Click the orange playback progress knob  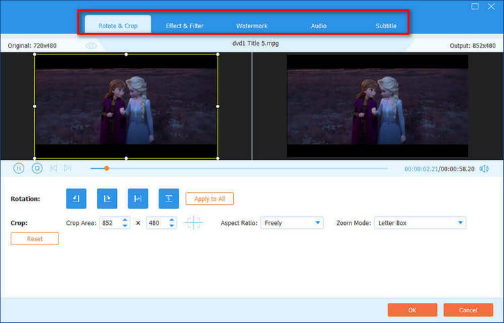click(x=106, y=169)
